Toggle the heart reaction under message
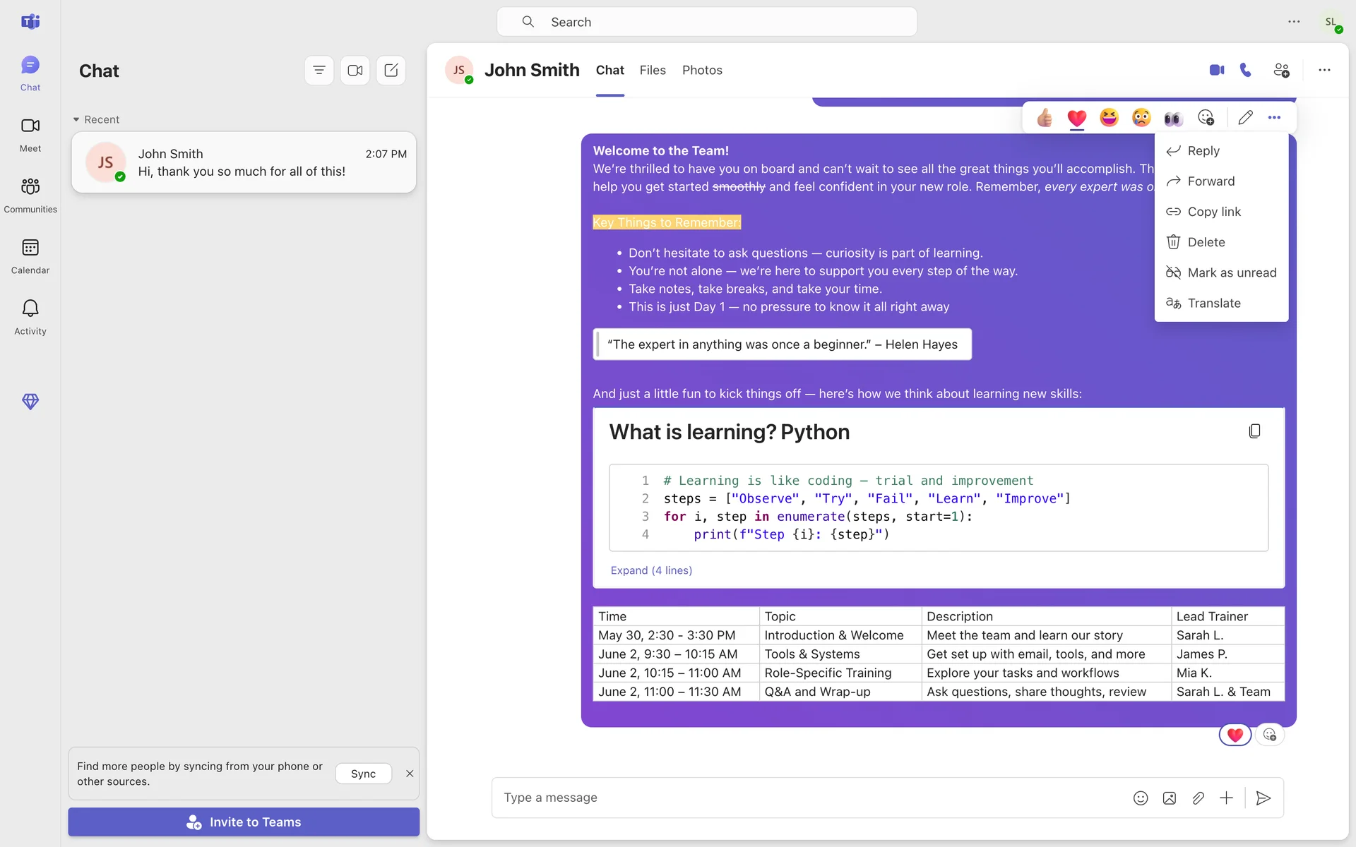Image resolution: width=1356 pixels, height=847 pixels. point(1235,735)
